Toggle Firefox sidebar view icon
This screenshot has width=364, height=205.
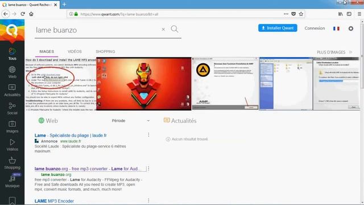(349, 14)
